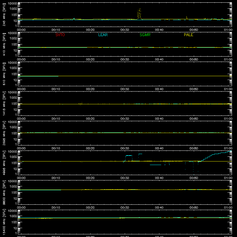Click the 00:10 tick label under 410 MHz panel
Viewport: 237px width, 237px height.
point(56,60)
